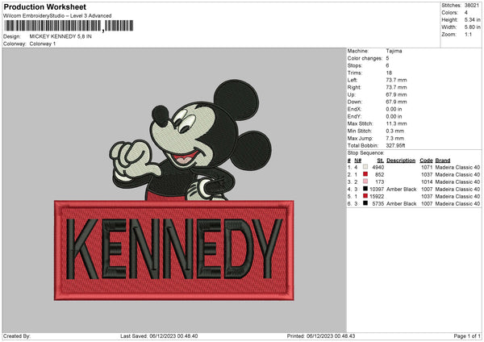
Task: Select the black swatch beside 5735 stitches
Action: tap(365, 203)
